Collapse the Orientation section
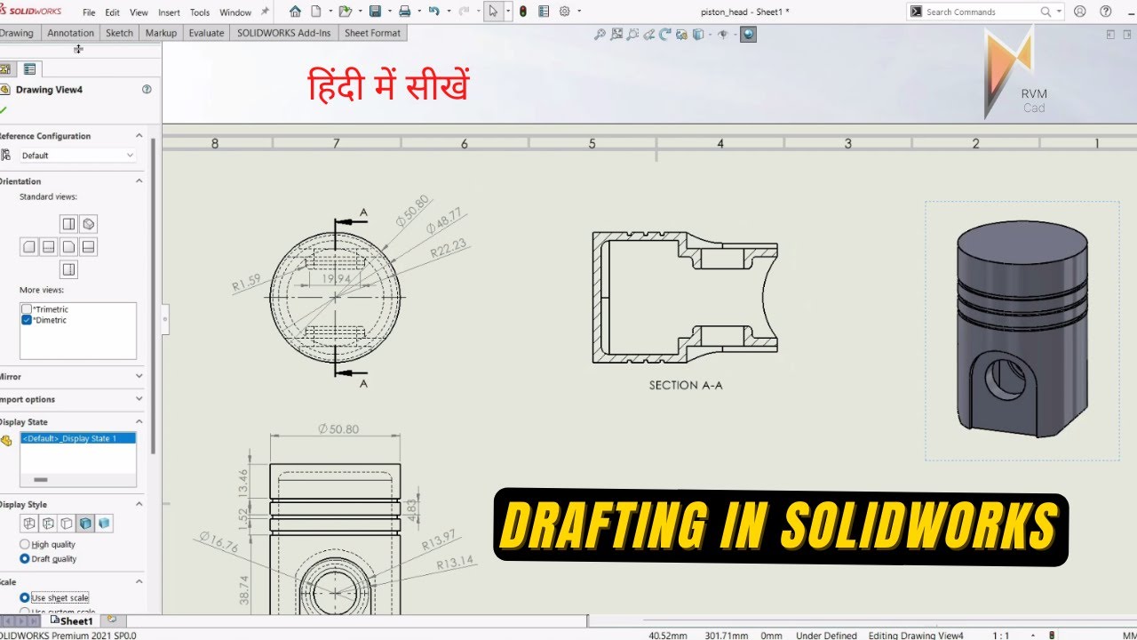 point(139,180)
